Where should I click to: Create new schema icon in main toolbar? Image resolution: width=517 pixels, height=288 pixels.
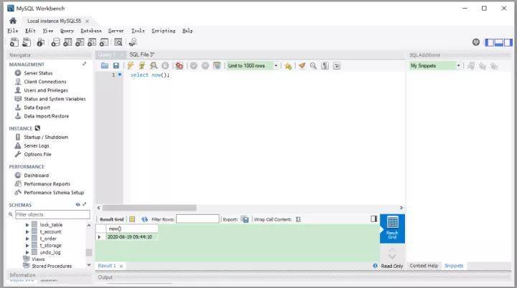55,42
